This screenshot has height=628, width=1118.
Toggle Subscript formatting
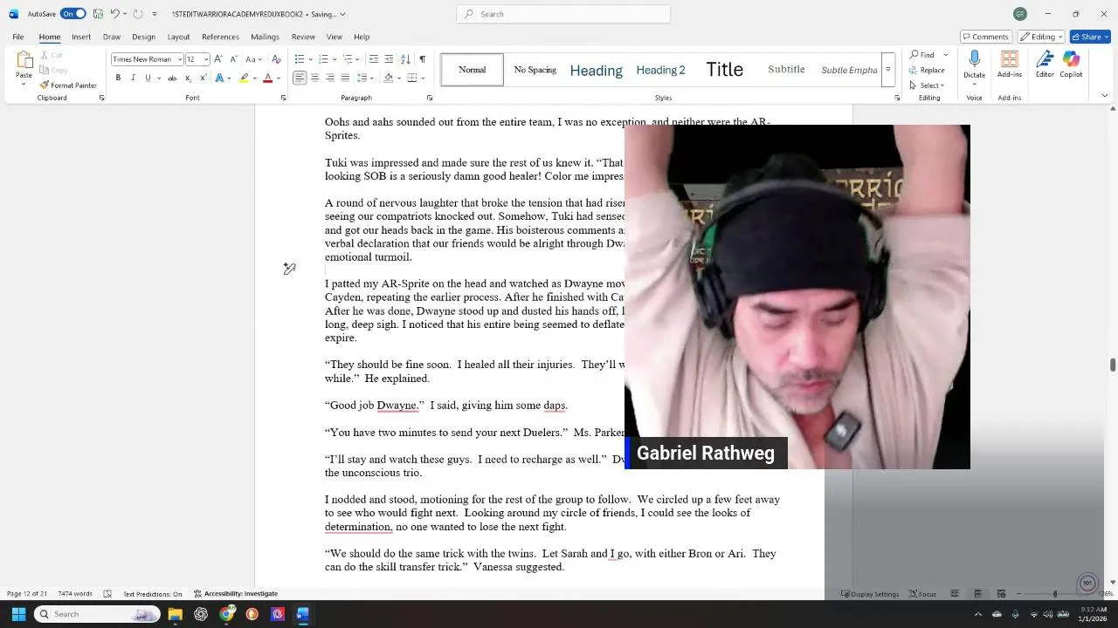click(x=188, y=78)
